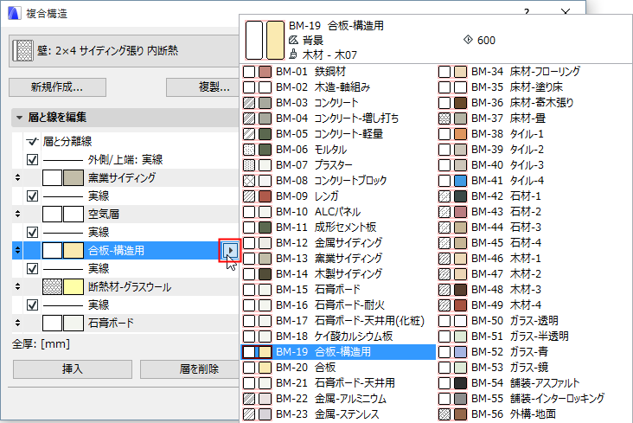Click the hatch icon of BM-22 金属-アルミニウム

249,399
